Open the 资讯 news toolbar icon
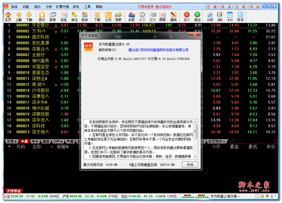The height and width of the screenshot is (203, 282). coord(240,16)
